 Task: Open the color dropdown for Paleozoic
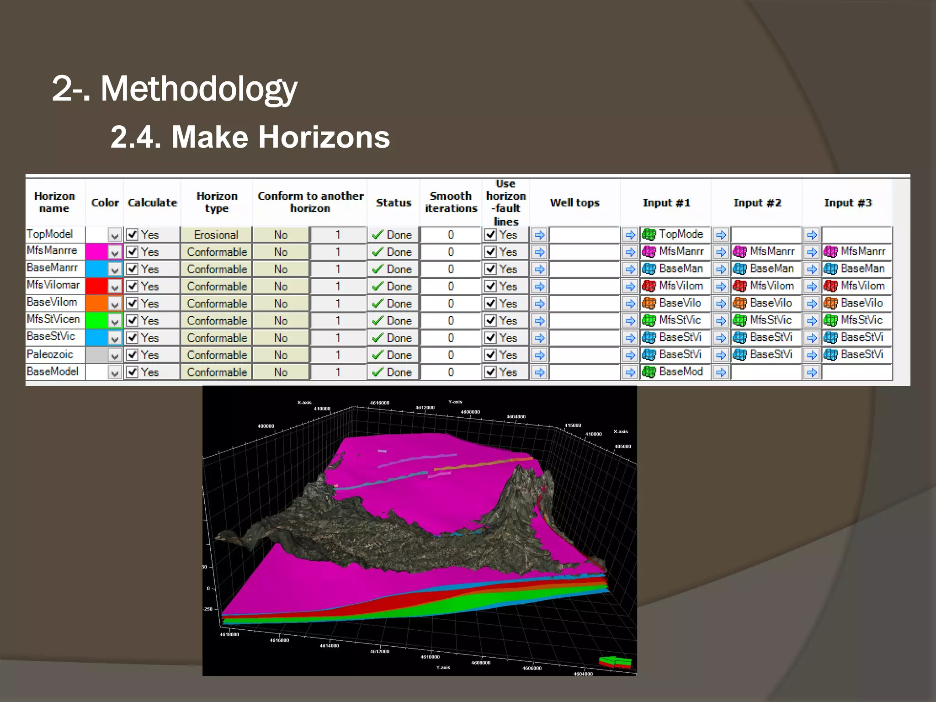pyautogui.click(x=114, y=356)
